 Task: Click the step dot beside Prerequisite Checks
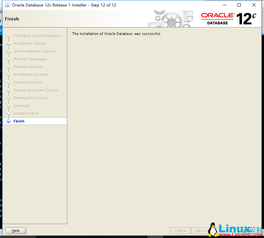tap(9, 98)
